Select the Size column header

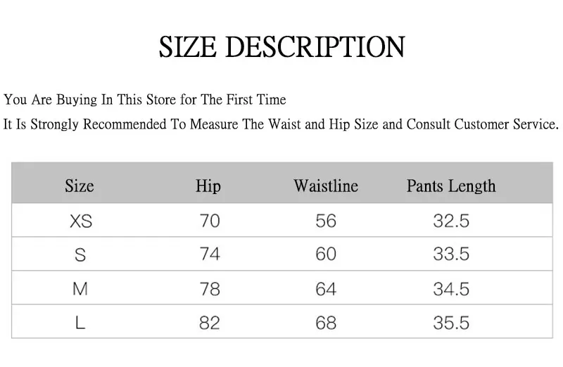tap(80, 186)
